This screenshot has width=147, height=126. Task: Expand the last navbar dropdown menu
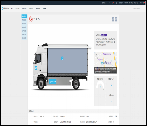coord(44,8)
